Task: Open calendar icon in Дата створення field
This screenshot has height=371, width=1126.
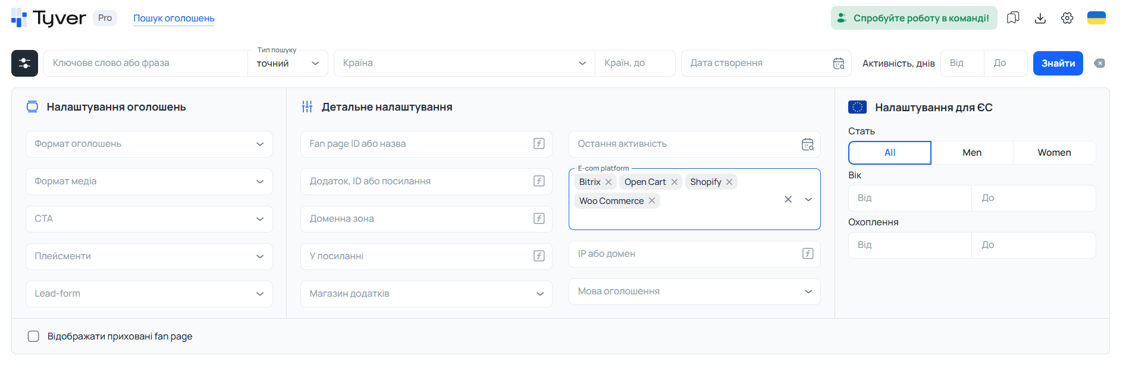Action: point(839,63)
